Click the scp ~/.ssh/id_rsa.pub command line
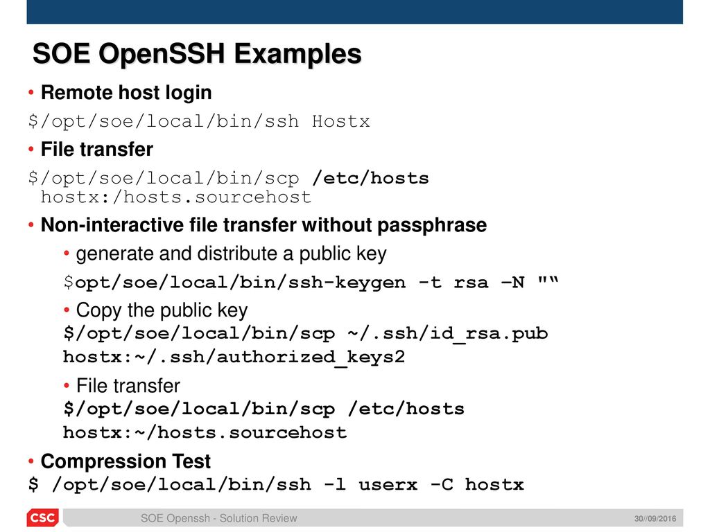 coord(306,333)
